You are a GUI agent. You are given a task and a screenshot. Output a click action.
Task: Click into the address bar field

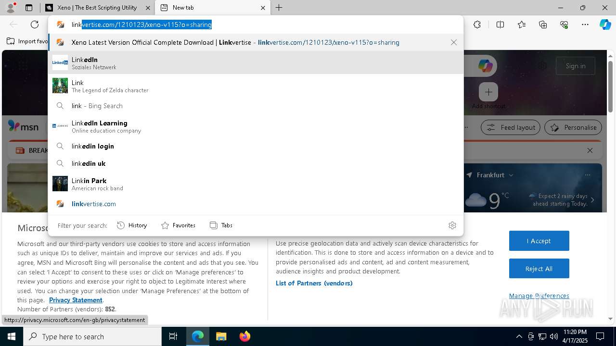[x=256, y=25]
